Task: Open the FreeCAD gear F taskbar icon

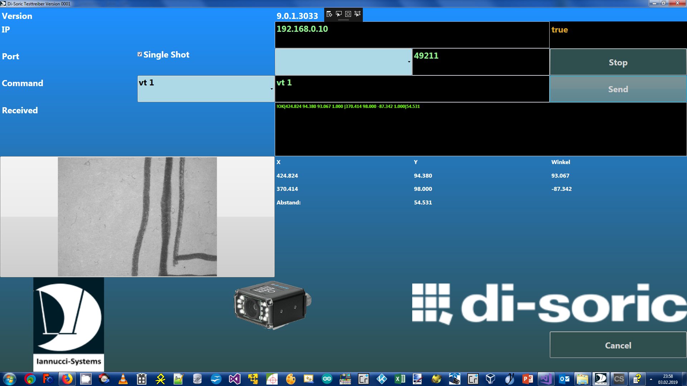Action: pyautogui.click(x=48, y=379)
